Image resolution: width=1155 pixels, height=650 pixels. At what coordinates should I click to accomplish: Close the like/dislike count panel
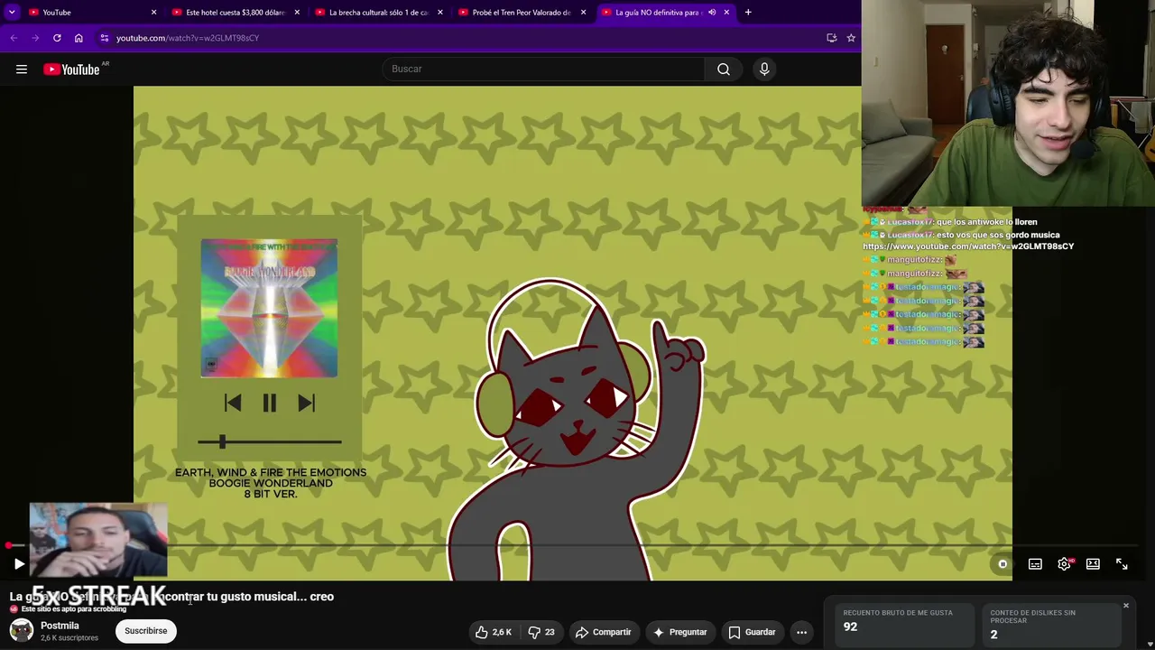[x=1126, y=605]
